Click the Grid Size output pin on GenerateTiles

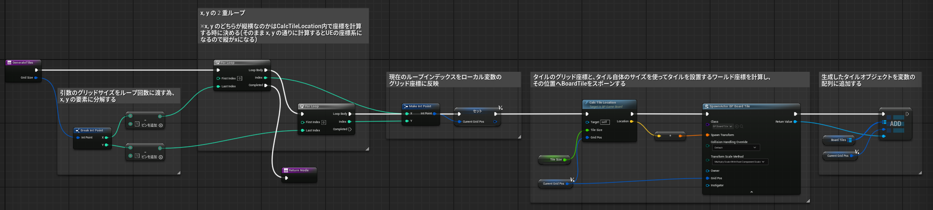(36, 78)
